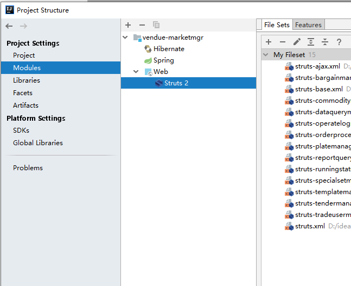This screenshot has width=351, height=286.
Task: Edit the file set with pencil icon
Action: [297, 42]
